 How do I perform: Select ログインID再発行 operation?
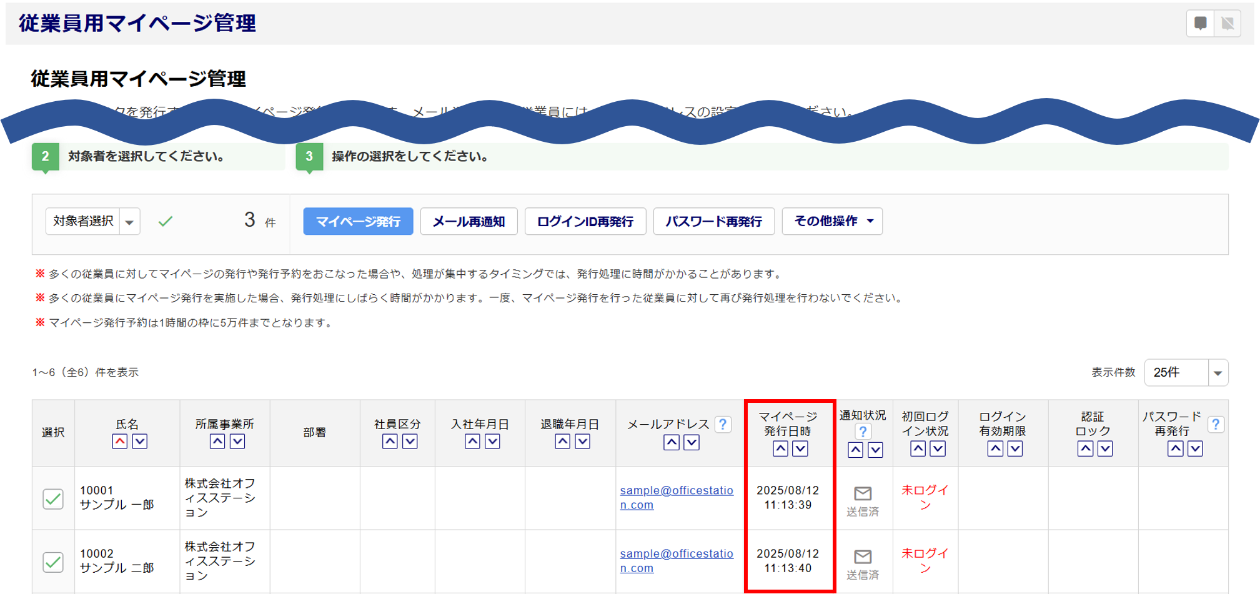pos(585,222)
